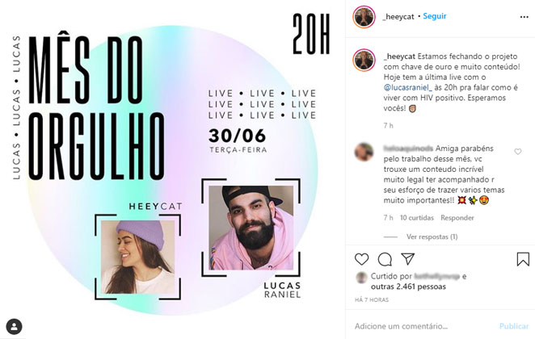The width and height of the screenshot is (535, 339).
Task: Open the @lucasraniel_ mention link
Action: coord(408,87)
